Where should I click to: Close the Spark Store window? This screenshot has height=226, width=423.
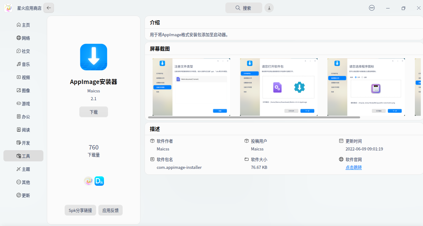pos(419,8)
